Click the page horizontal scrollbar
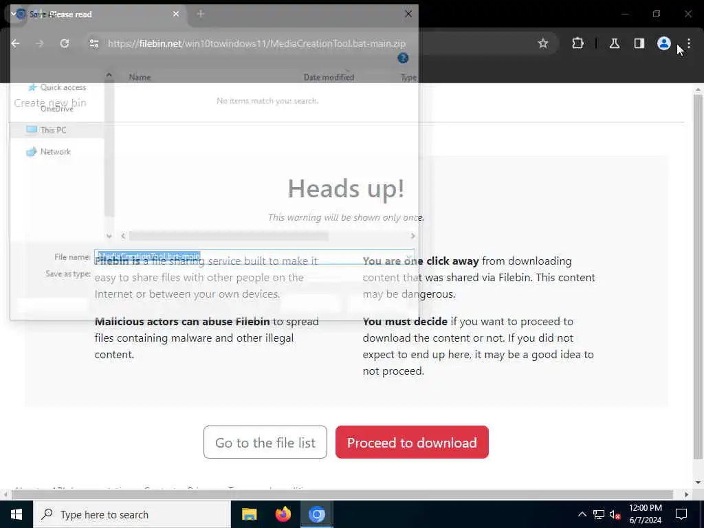The width and height of the screenshot is (704, 528). point(342,494)
